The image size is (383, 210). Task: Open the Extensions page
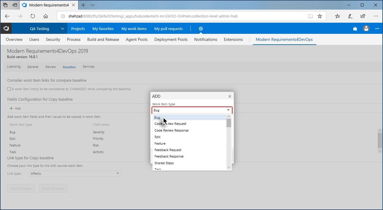click(233, 39)
